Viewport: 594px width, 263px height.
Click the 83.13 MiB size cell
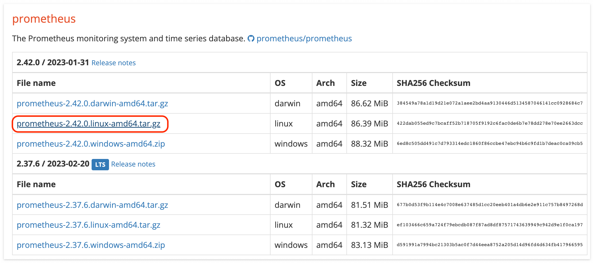369,245
